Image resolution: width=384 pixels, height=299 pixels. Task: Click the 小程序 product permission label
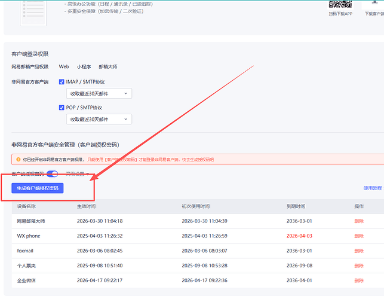point(84,66)
